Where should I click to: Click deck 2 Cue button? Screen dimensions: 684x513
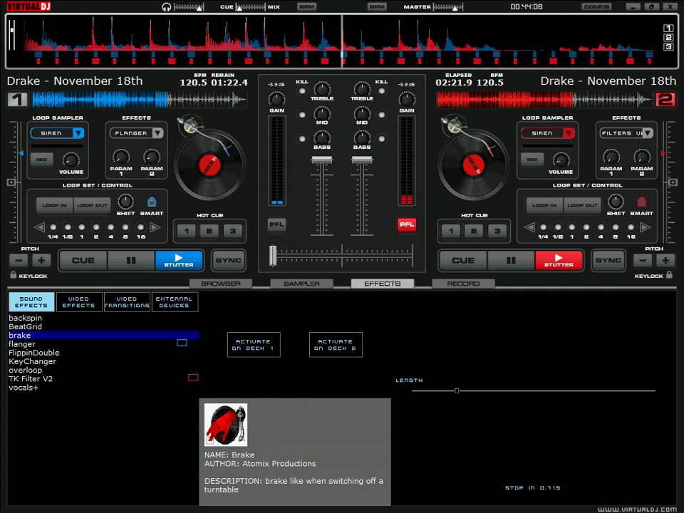(463, 261)
